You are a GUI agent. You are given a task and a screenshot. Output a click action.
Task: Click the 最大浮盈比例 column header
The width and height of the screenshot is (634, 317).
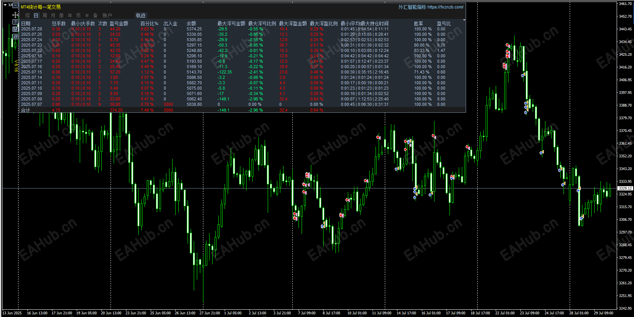(324, 23)
